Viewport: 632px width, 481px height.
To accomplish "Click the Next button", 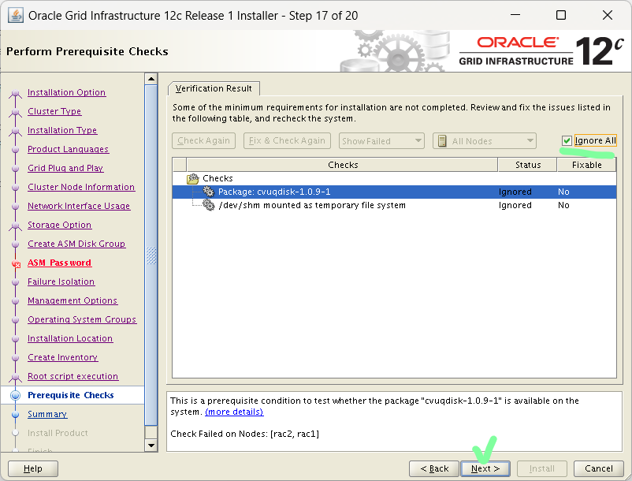I will (485, 468).
